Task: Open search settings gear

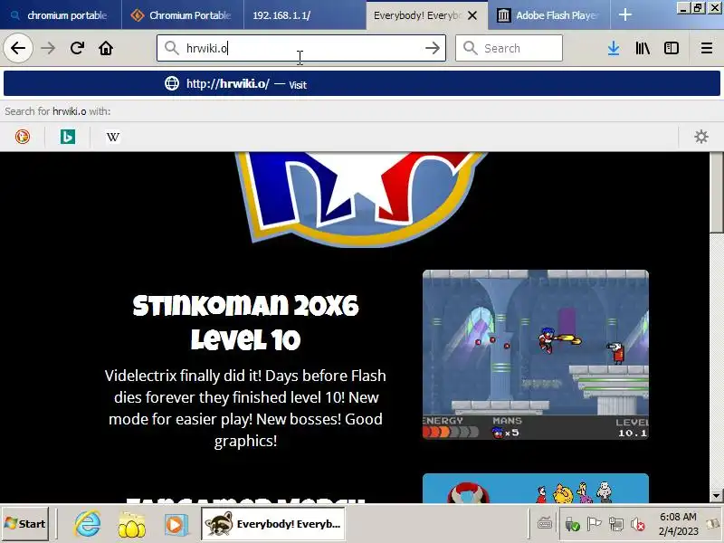Action: click(700, 137)
